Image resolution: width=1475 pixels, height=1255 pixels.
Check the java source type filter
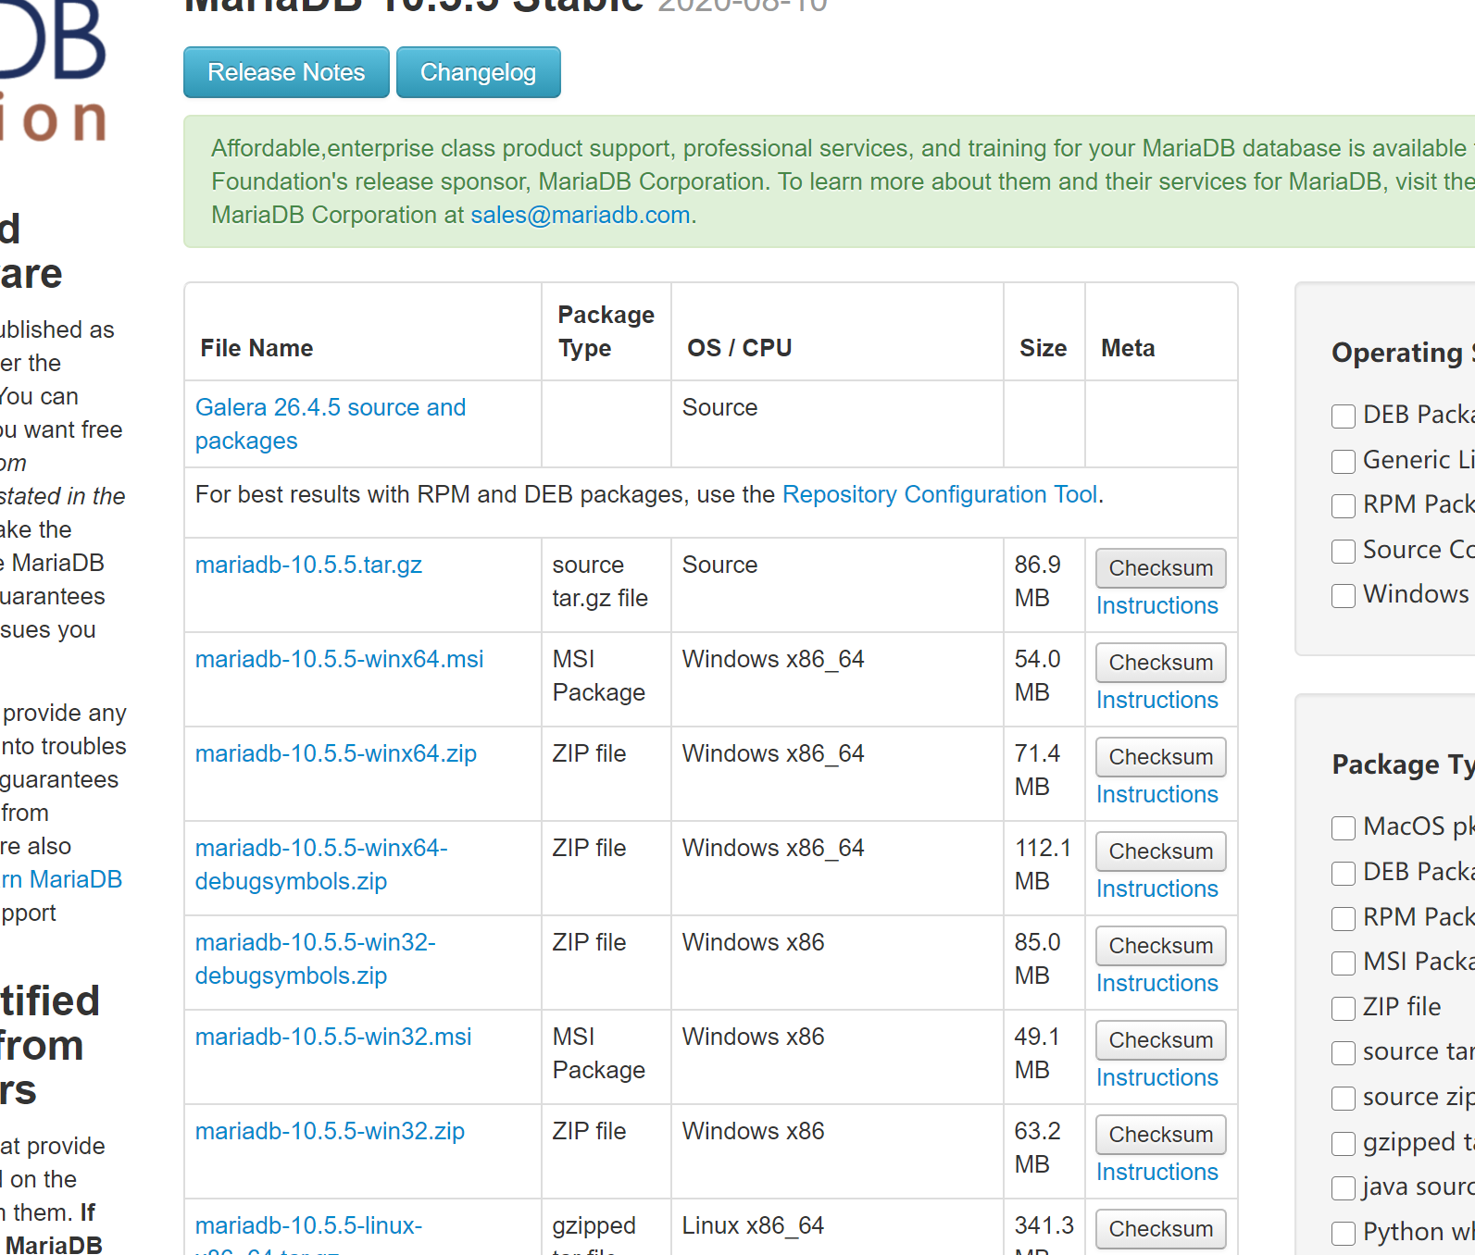coord(1344,1187)
